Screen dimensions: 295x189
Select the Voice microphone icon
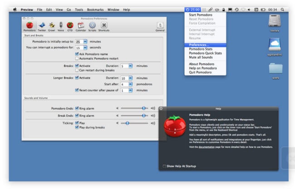(61, 25)
